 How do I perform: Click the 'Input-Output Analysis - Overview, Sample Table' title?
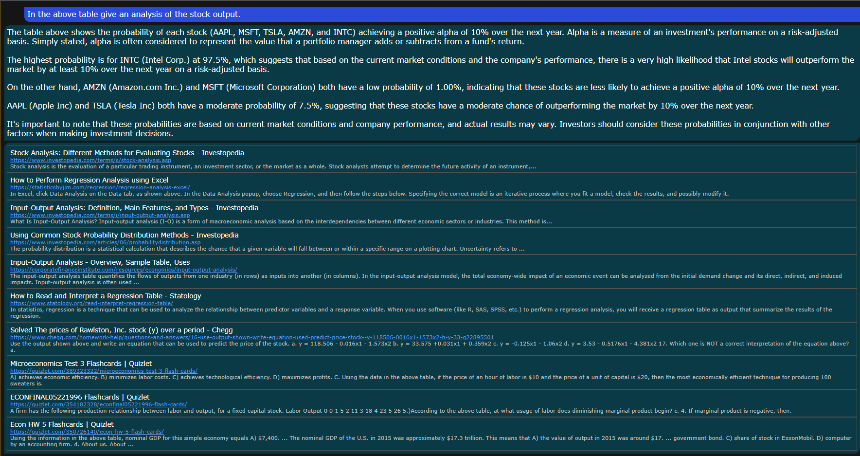pos(100,262)
